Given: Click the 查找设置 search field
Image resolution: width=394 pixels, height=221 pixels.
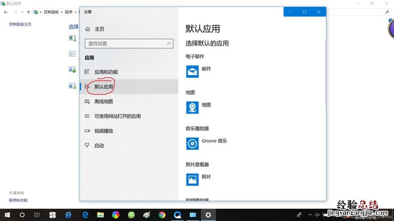Looking at the screenshot, I should coord(129,44).
